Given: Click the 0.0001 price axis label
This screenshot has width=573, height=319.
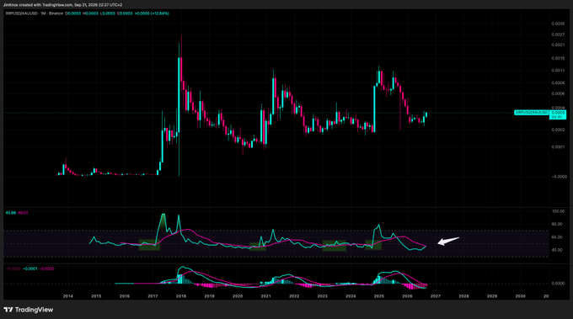Looking at the screenshot, I should click(558, 147).
